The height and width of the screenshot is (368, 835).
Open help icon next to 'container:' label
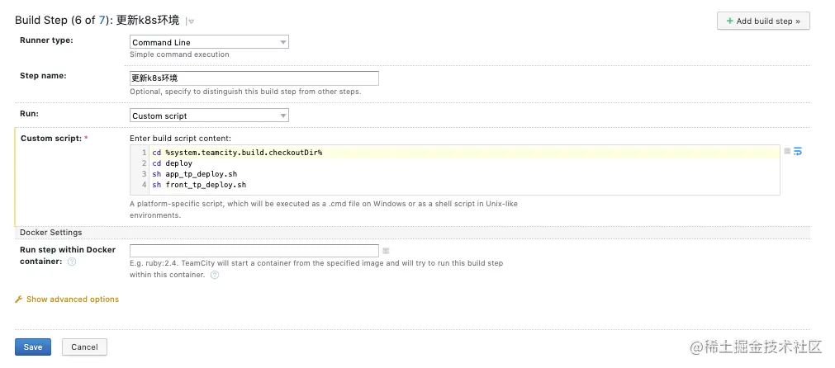(x=72, y=262)
